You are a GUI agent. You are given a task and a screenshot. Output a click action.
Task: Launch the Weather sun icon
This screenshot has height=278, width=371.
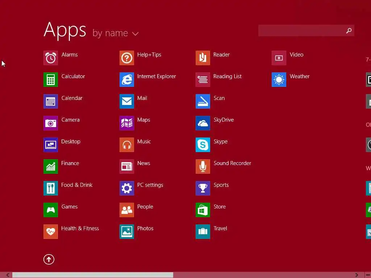tap(279, 80)
